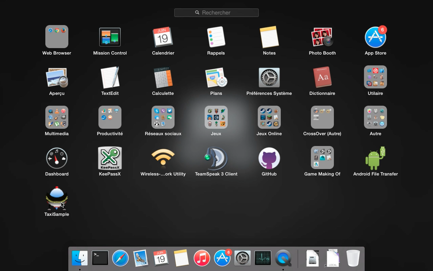This screenshot has height=271, width=433.
Task: Click the Rechercher search field
Action: (216, 13)
